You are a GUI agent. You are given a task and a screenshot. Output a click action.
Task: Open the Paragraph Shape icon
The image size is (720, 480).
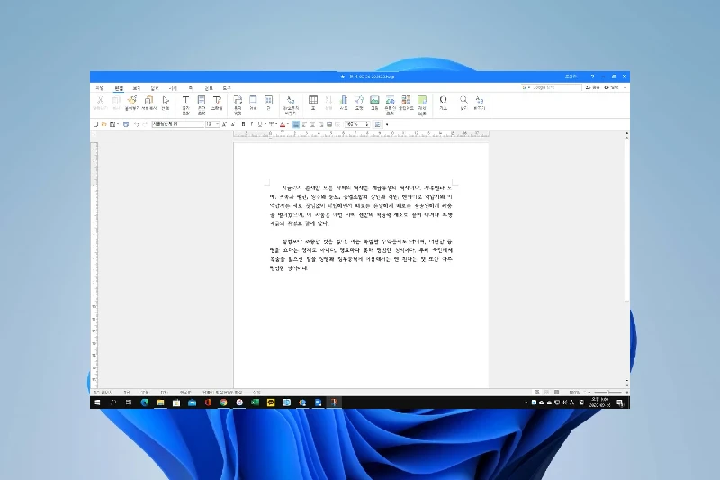click(x=201, y=100)
